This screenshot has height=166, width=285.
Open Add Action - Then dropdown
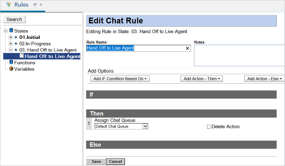pos(202,78)
